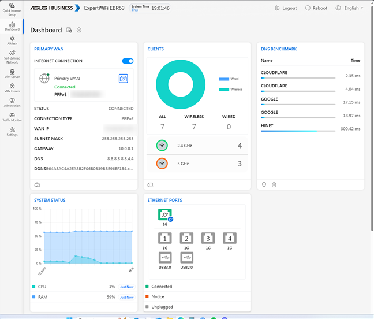
Task: Expand the English language dropdown
Action: 353,9
